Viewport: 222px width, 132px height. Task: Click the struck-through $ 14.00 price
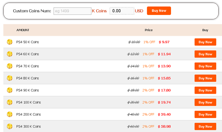click(133, 66)
